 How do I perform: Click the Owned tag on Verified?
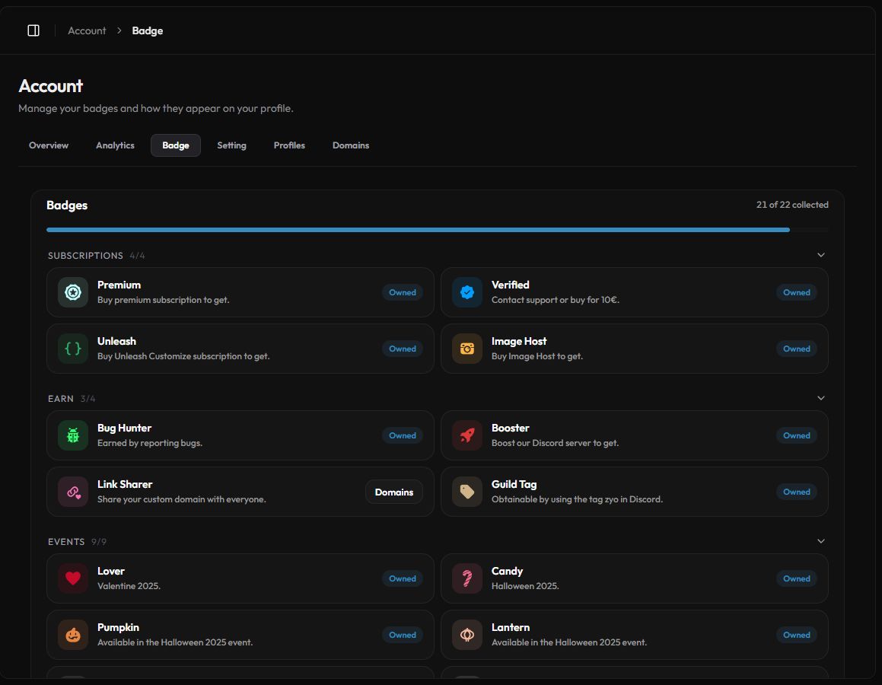click(797, 292)
